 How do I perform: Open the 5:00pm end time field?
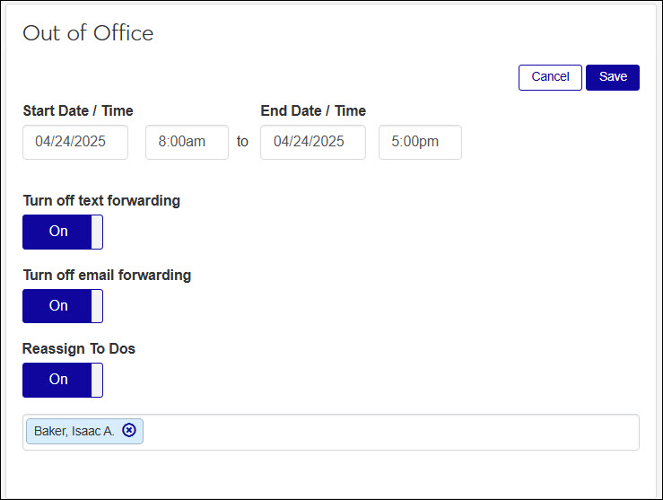(420, 142)
